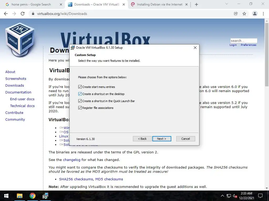The width and height of the screenshot is (269, 201).
Task: Open Community in the sidebar
Action: coord(15,119)
